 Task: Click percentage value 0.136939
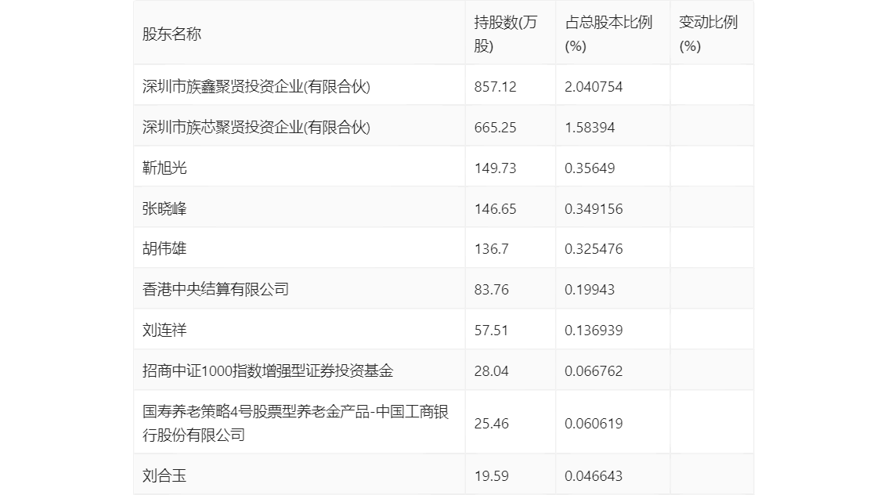[594, 331]
